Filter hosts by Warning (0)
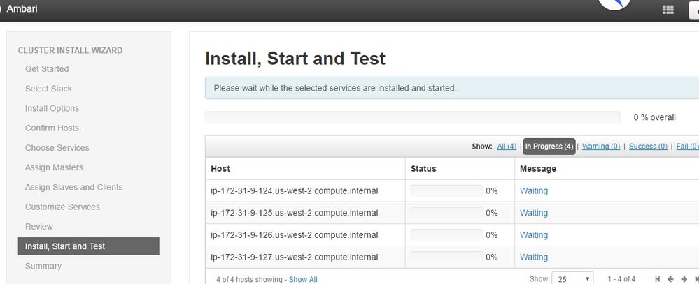Screen dimensions: 699x284 click(601, 147)
